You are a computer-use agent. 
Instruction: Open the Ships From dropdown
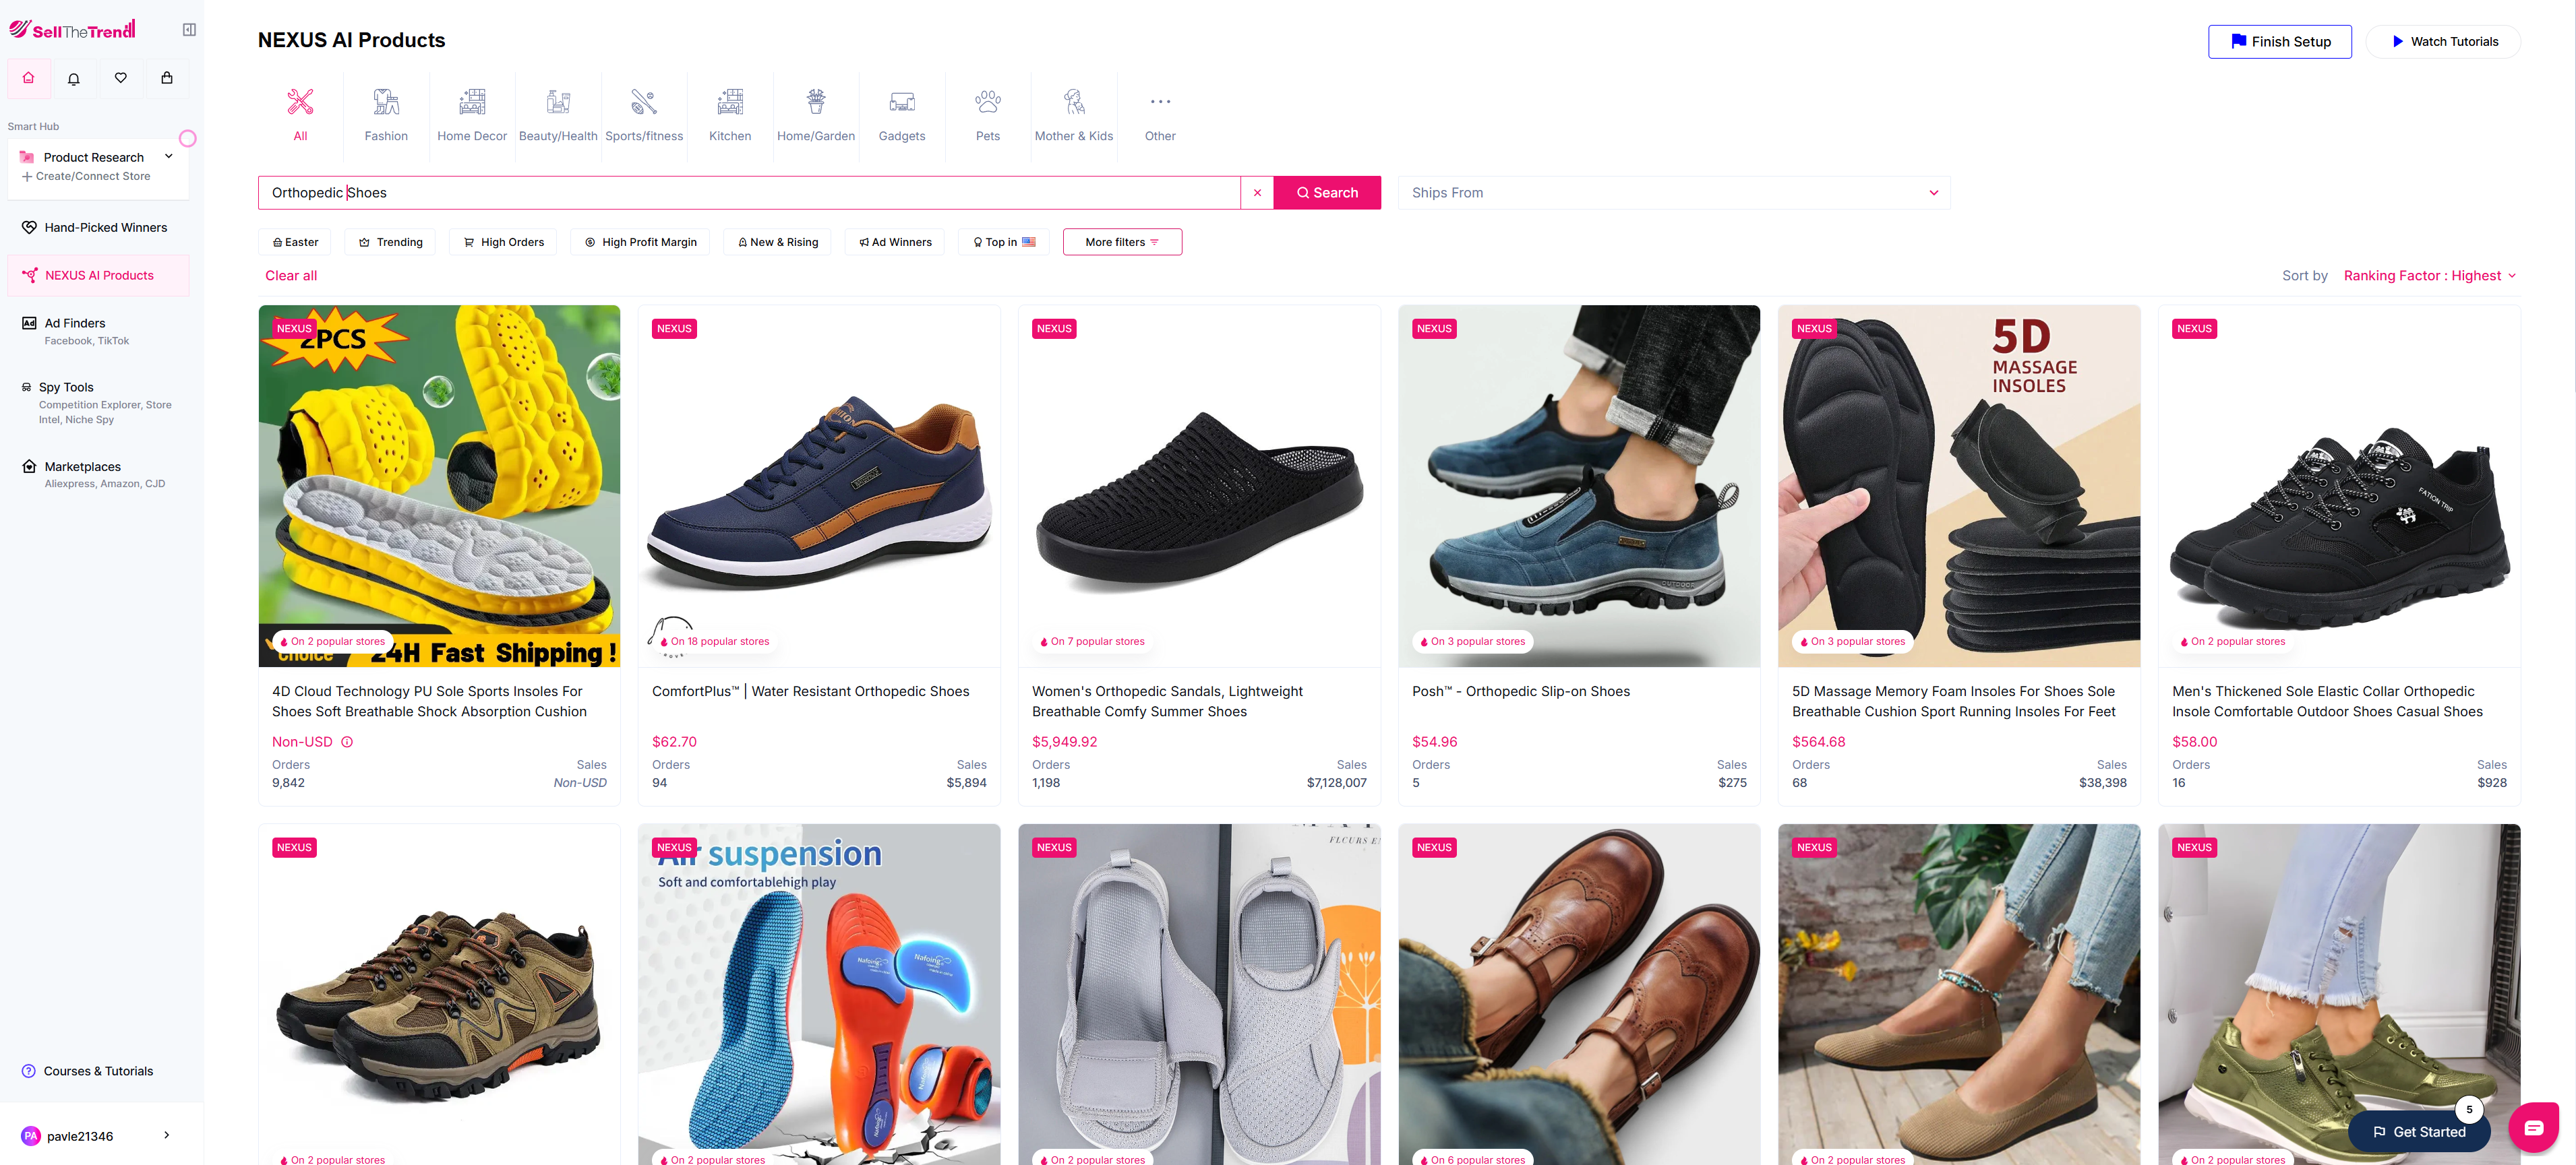(1674, 192)
